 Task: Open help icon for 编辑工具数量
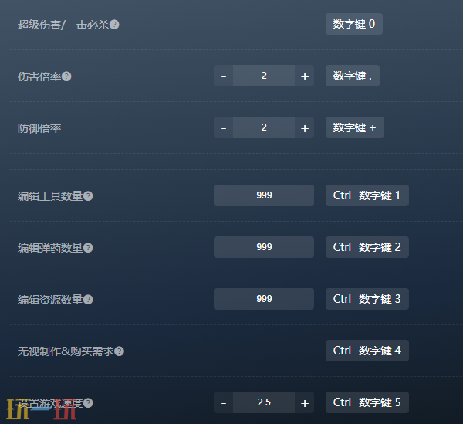[x=88, y=196]
